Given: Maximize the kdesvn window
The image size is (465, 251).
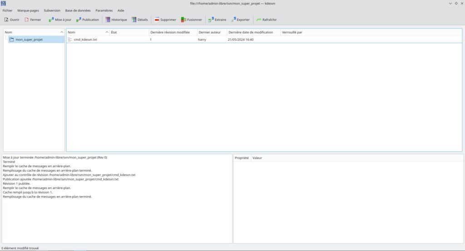Looking at the screenshot, I should coord(456,3).
